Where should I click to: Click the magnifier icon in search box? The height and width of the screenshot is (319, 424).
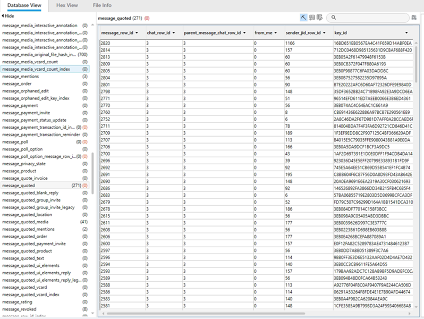[334, 18]
